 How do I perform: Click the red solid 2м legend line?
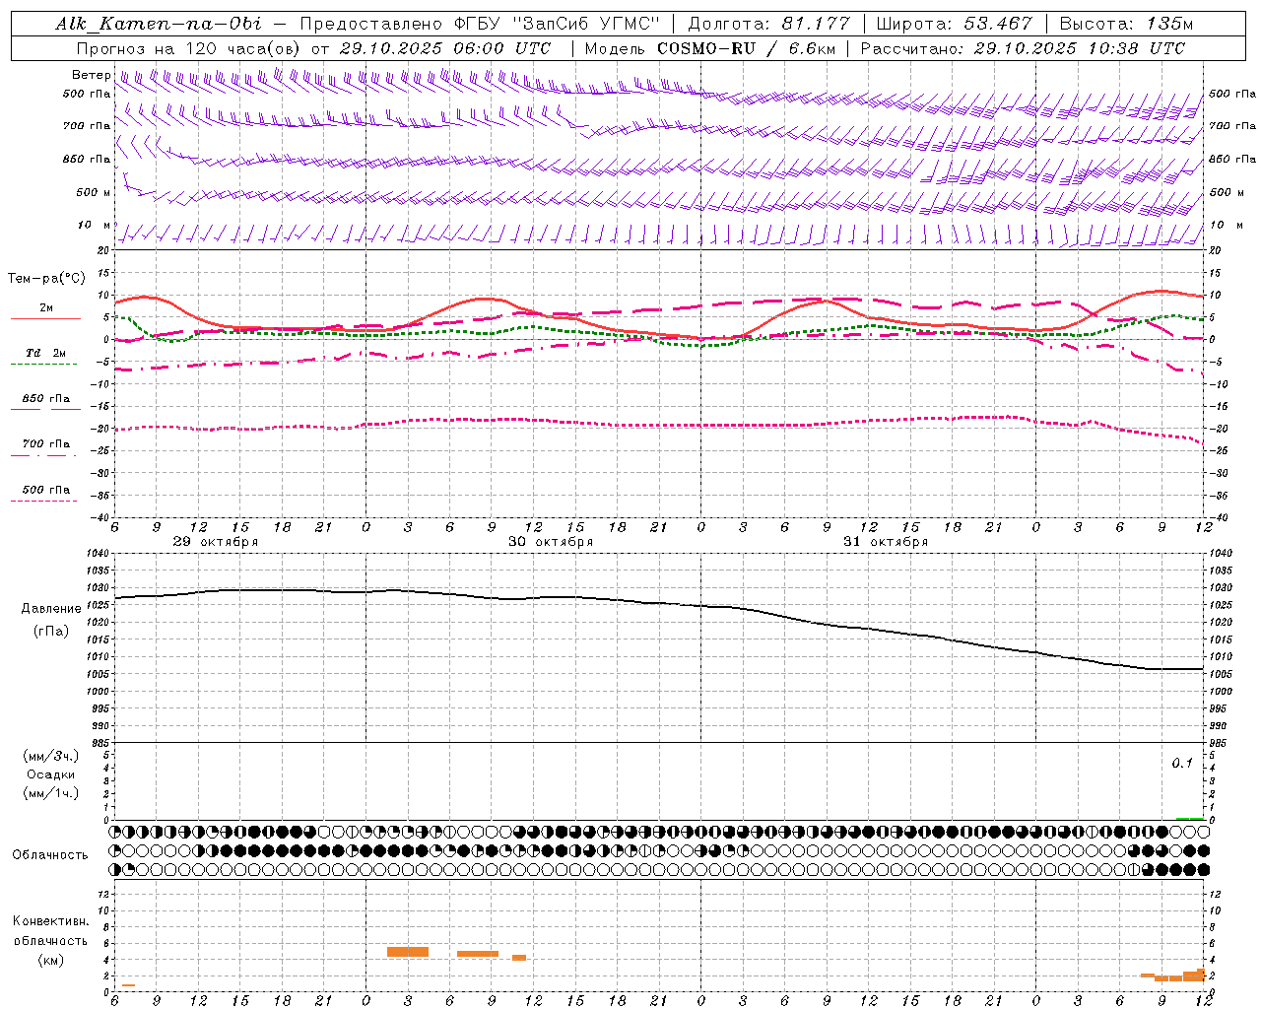tap(45, 319)
